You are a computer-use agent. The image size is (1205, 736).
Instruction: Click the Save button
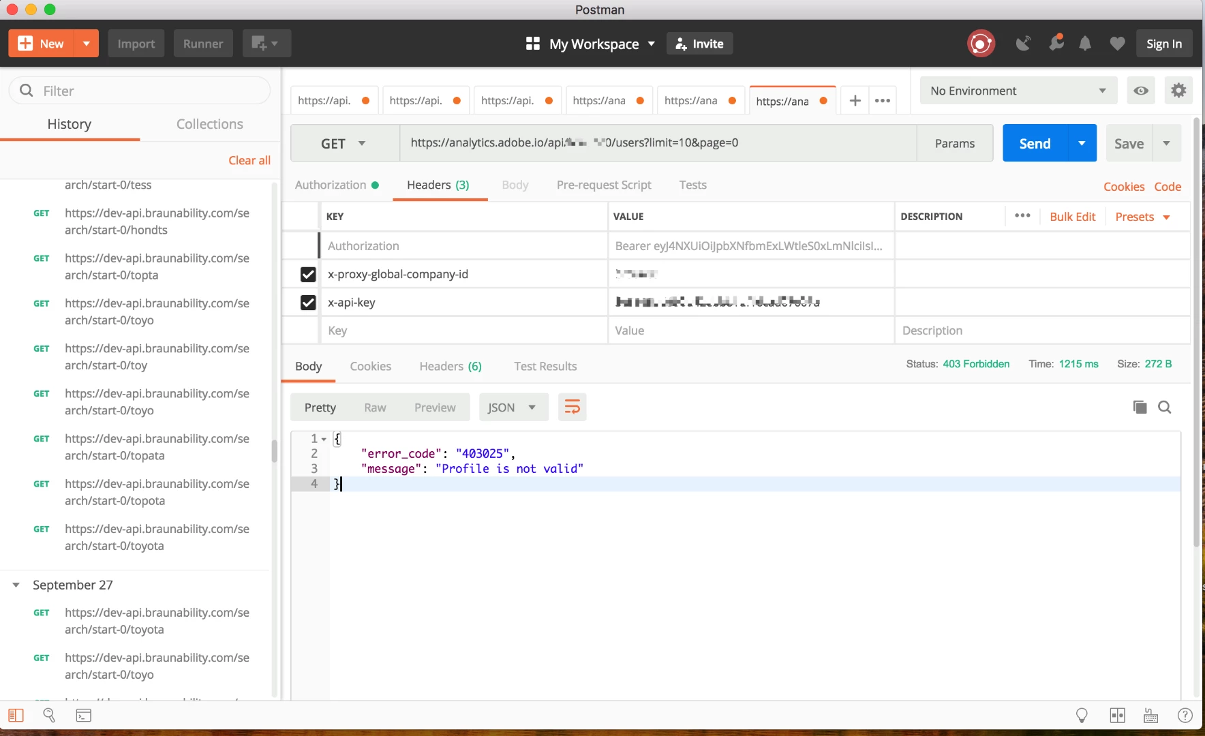[x=1129, y=143]
